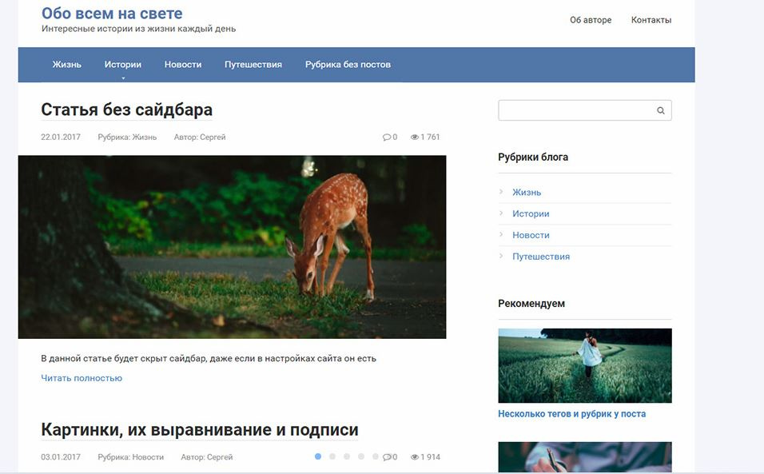Screen dimensions: 764x474
Task: Click "Рекомендуем" sidebar heading
Action: pyautogui.click(x=531, y=304)
